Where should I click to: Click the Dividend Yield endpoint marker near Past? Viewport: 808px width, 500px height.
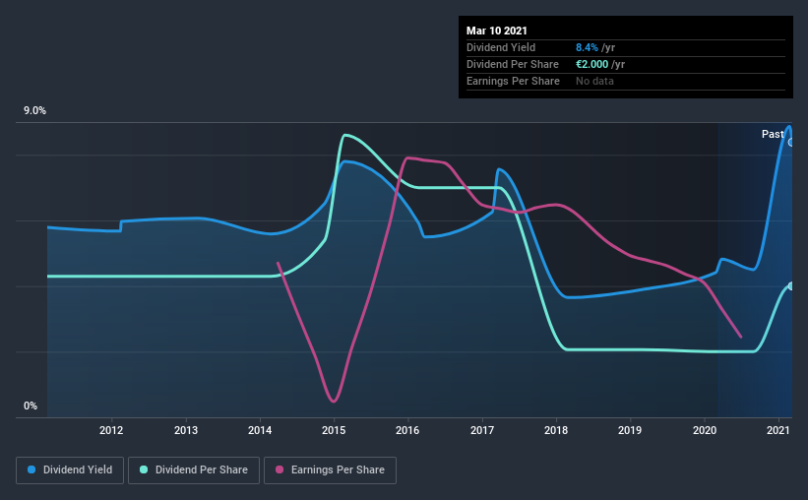click(791, 143)
